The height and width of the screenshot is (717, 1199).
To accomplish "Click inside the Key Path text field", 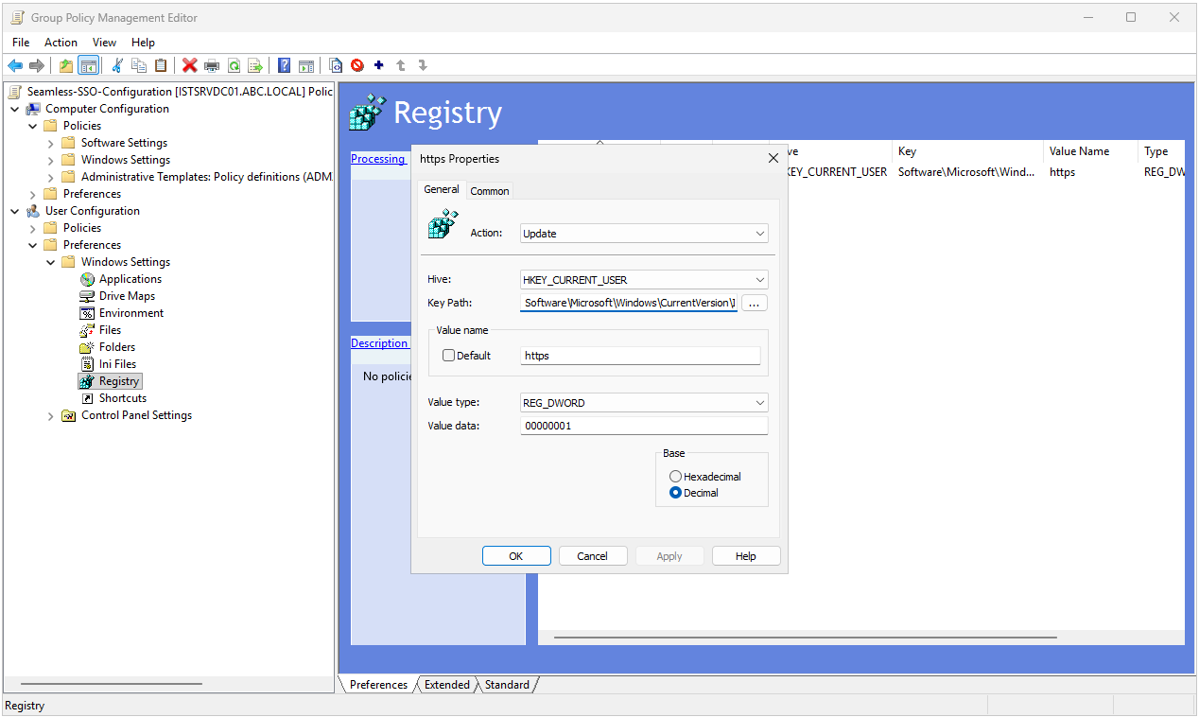I will pyautogui.click(x=629, y=303).
